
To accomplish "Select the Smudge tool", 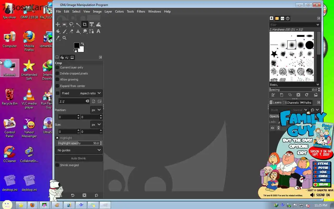I will (85, 31).
